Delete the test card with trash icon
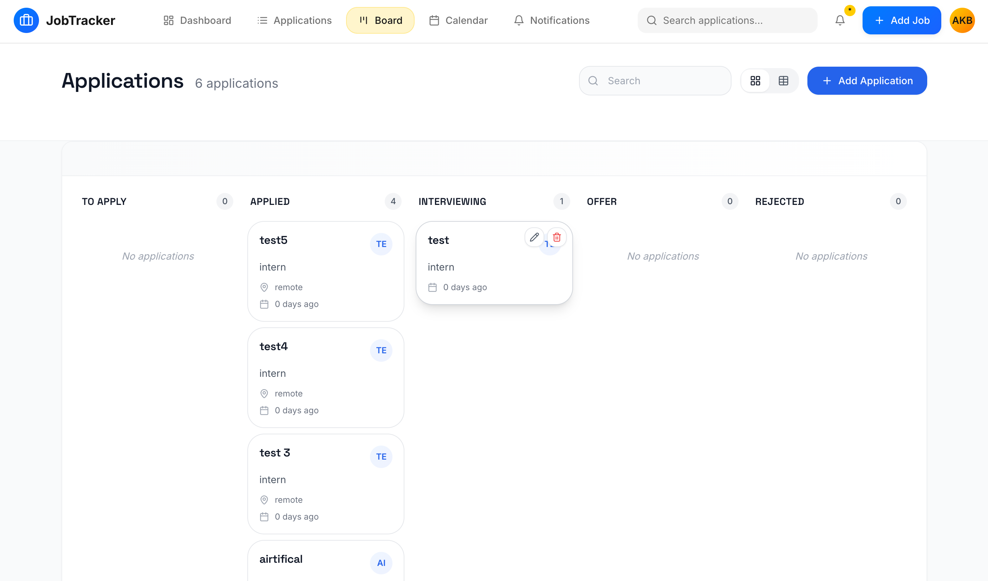The width and height of the screenshot is (988, 581). click(x=557, y=237)
